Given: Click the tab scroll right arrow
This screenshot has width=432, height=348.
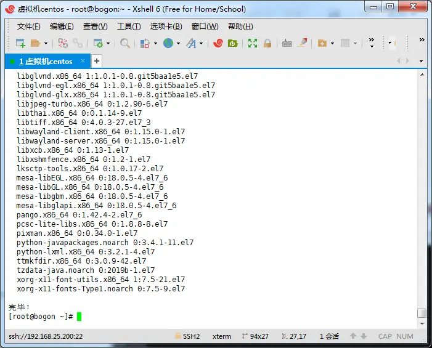Looking at the screenshot, I should (x=407, y=60).
